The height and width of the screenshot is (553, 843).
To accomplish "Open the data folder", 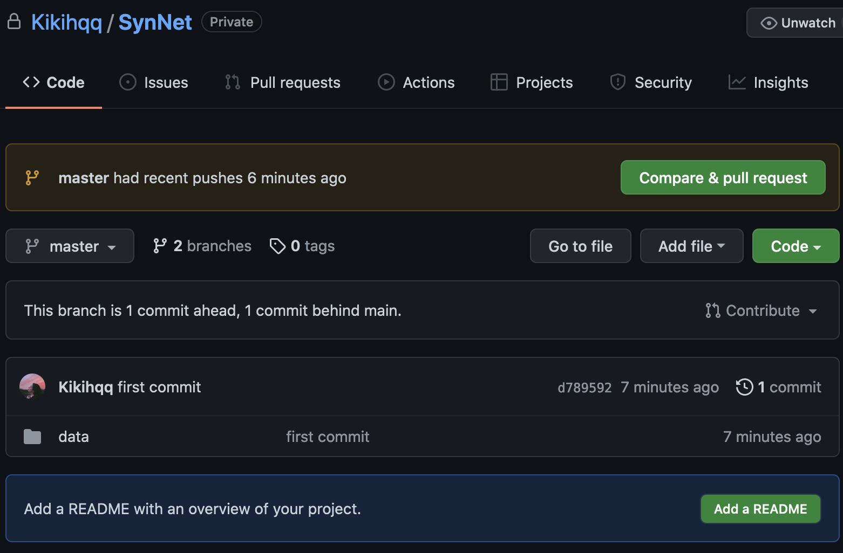I will click(73, 437).
